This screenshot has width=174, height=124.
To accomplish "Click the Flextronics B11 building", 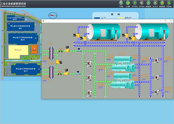I will pos(26,70).
